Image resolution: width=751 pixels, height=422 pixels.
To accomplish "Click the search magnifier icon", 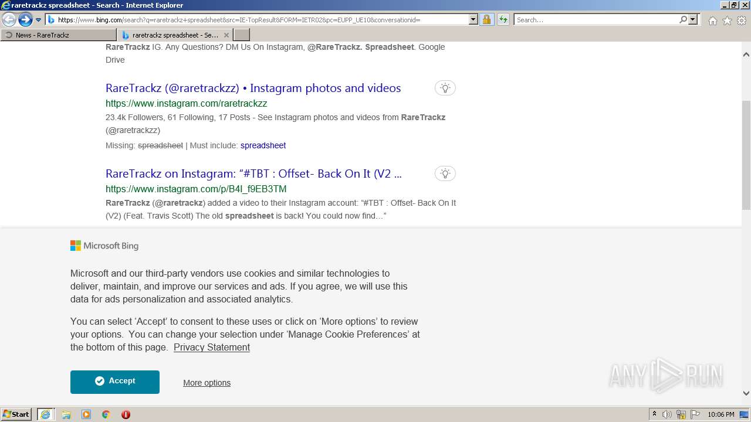I will point(683,20).
